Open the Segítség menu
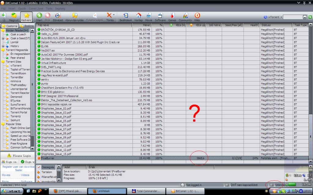This screenshot has width=313, height=195. 60,9
